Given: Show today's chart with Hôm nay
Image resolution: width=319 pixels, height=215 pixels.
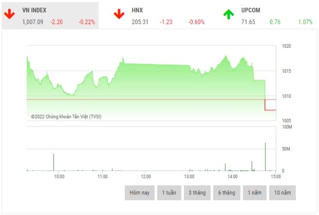Looking at the screenshot, I should click(x=139, y=192).
